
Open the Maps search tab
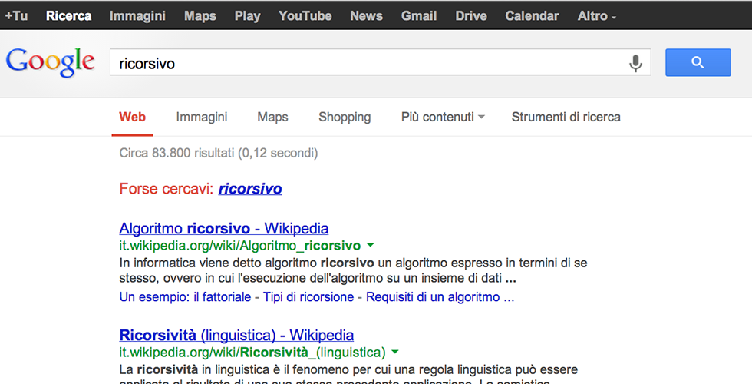(272, 117)
